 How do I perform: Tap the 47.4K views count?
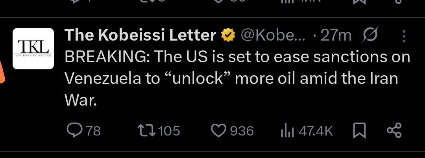click(x=316, y=131)
